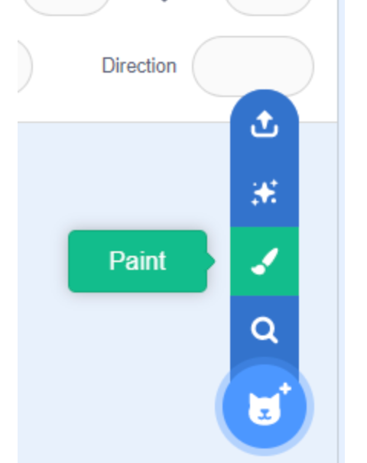Click the top-right rounded input field
The width and height of the screenshot is (367, 463).
(x=268, y=6)
